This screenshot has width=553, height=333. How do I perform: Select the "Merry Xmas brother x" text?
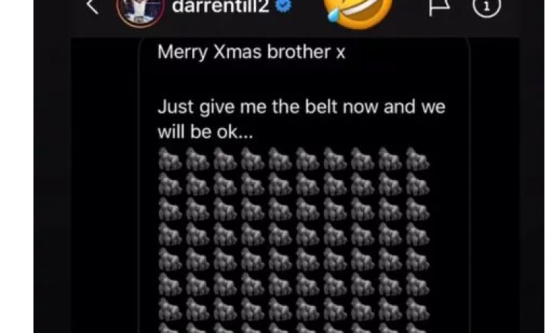(251, 52)
